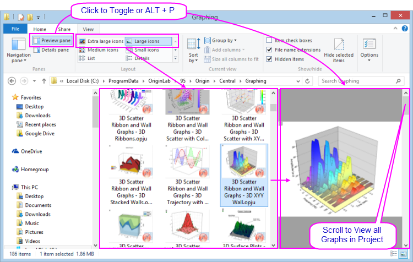This screenshot has width=413, height=262.
Task: Open the Options button in ribbon
Action: [x=369, y=48]
